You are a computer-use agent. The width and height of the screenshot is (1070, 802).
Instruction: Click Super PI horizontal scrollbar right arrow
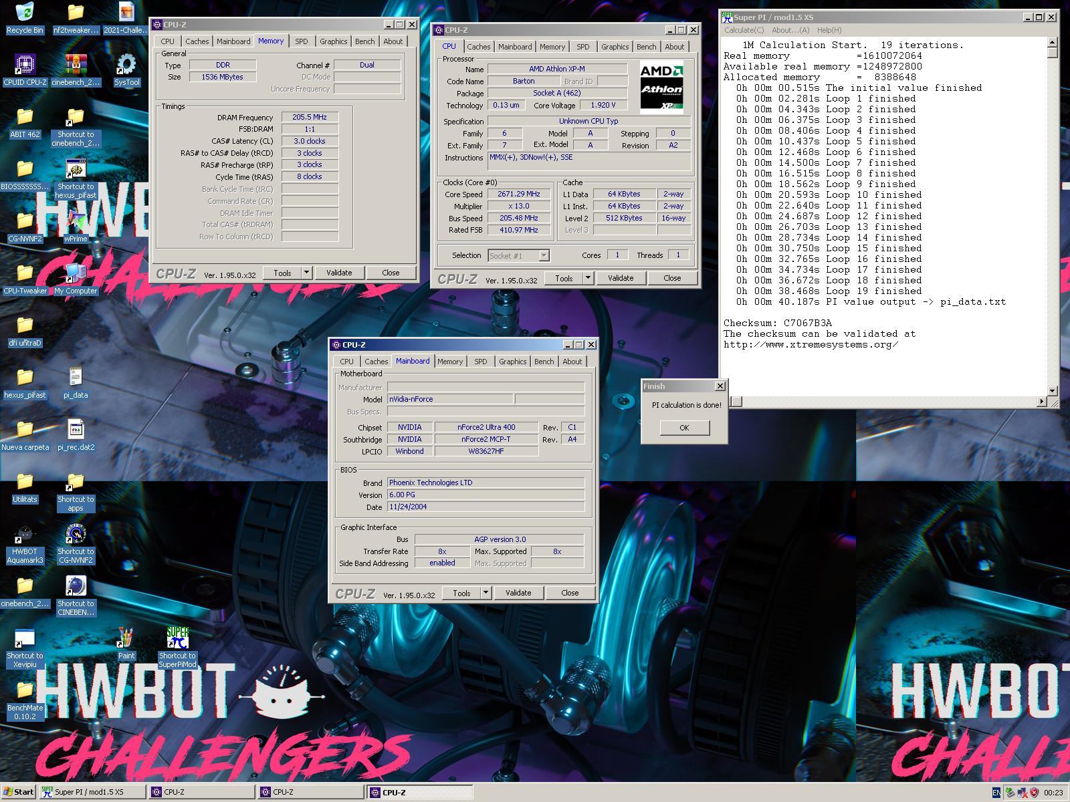click(1043, 401)
